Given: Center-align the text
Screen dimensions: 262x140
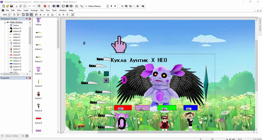Looking at the screenshot, I should pos(63,15).
